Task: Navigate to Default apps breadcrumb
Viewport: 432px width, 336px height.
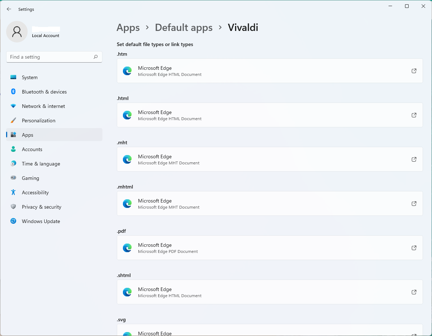Action: click(184, 28)
